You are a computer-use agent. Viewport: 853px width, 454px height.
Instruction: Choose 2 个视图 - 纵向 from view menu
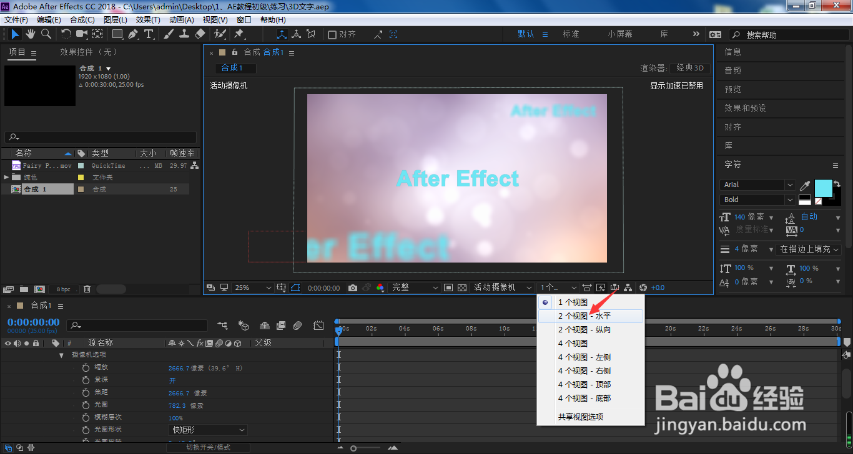pos(591,330)
